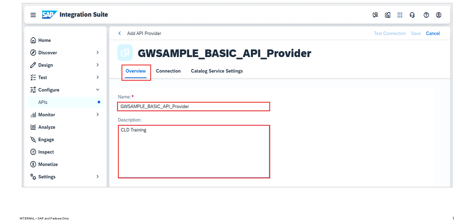Click the Cancel button
474x223 pixels.
(433, 33)
